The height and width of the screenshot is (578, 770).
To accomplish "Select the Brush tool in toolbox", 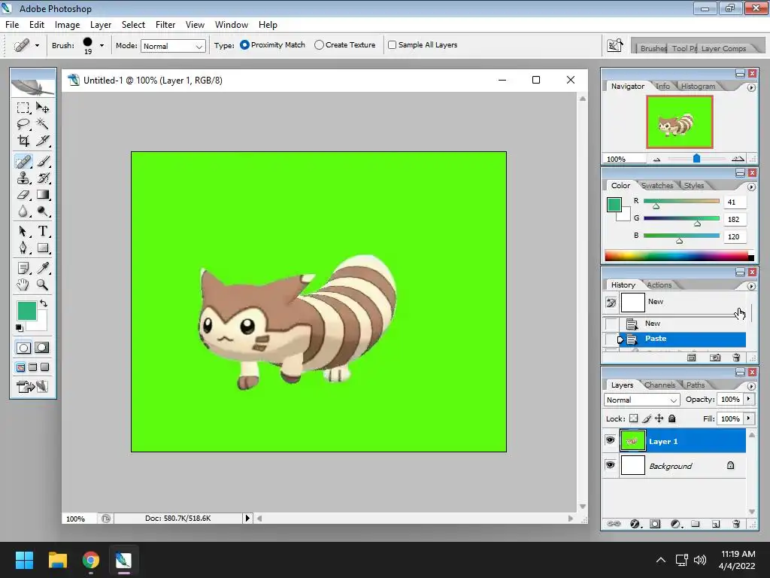I will coord(43,161).
